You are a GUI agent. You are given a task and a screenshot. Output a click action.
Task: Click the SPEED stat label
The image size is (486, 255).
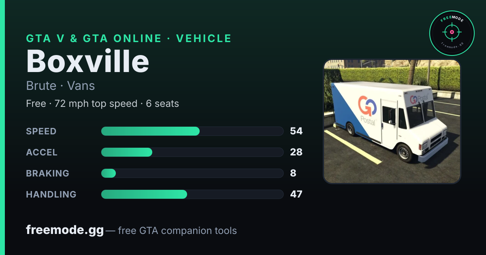coord(41,131)
